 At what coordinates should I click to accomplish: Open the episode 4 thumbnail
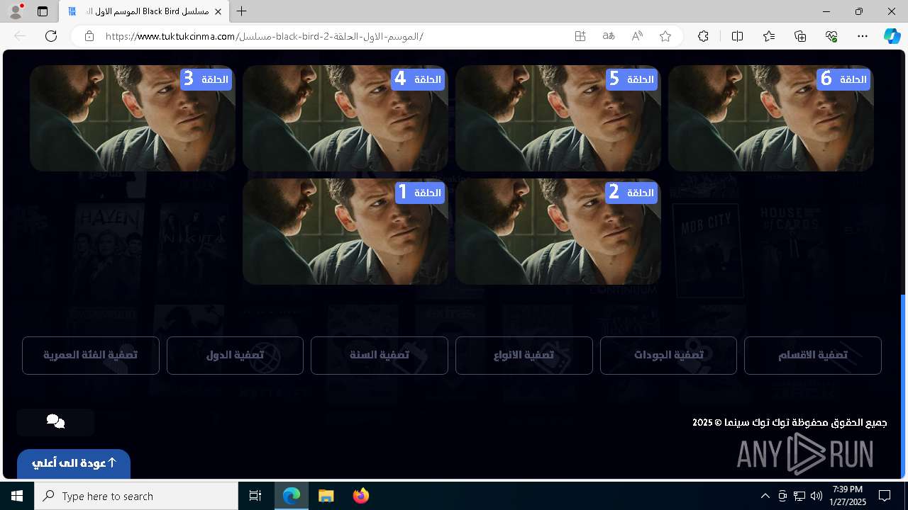tap(345, 118)
